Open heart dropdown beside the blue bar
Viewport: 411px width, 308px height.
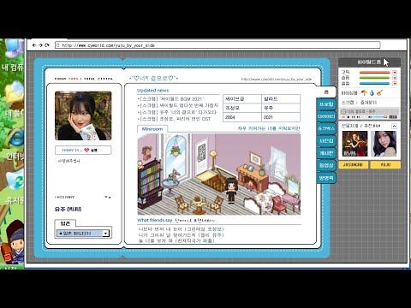(395, 84)
